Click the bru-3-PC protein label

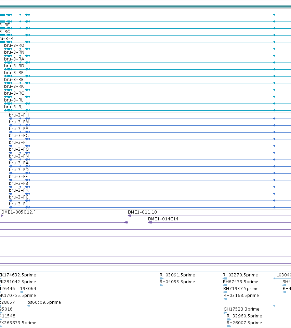pyautogui.click(x=18, y=197)
